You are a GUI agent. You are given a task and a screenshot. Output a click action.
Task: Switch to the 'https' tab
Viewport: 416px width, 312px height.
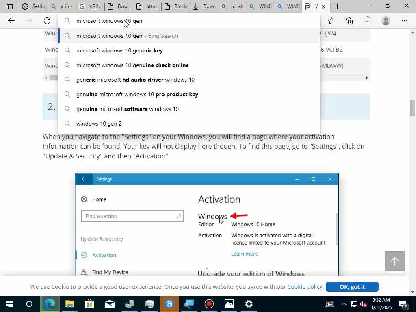click(147, 6)
